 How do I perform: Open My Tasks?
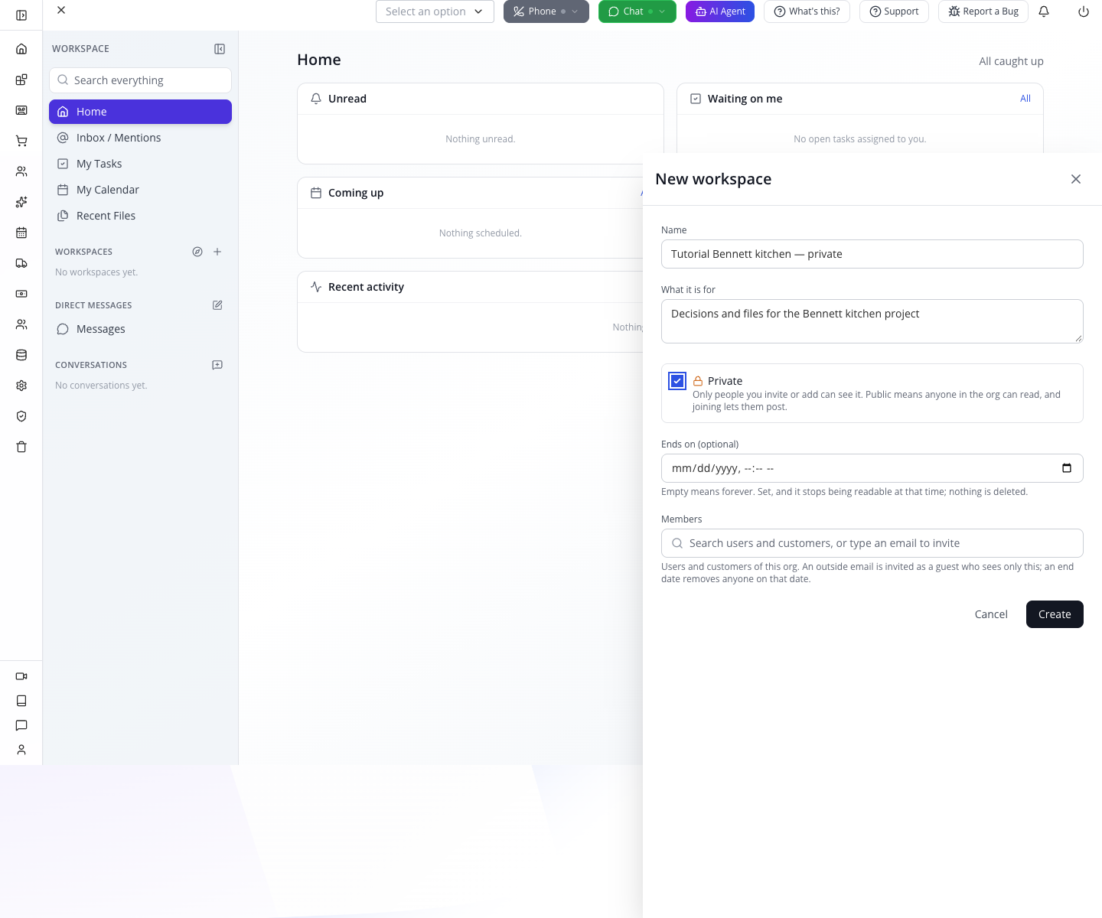140,164
